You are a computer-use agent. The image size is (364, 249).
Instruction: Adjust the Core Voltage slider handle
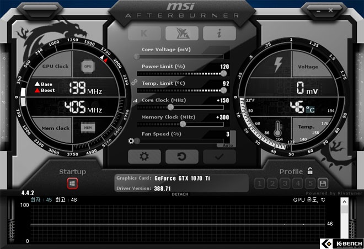137,56
